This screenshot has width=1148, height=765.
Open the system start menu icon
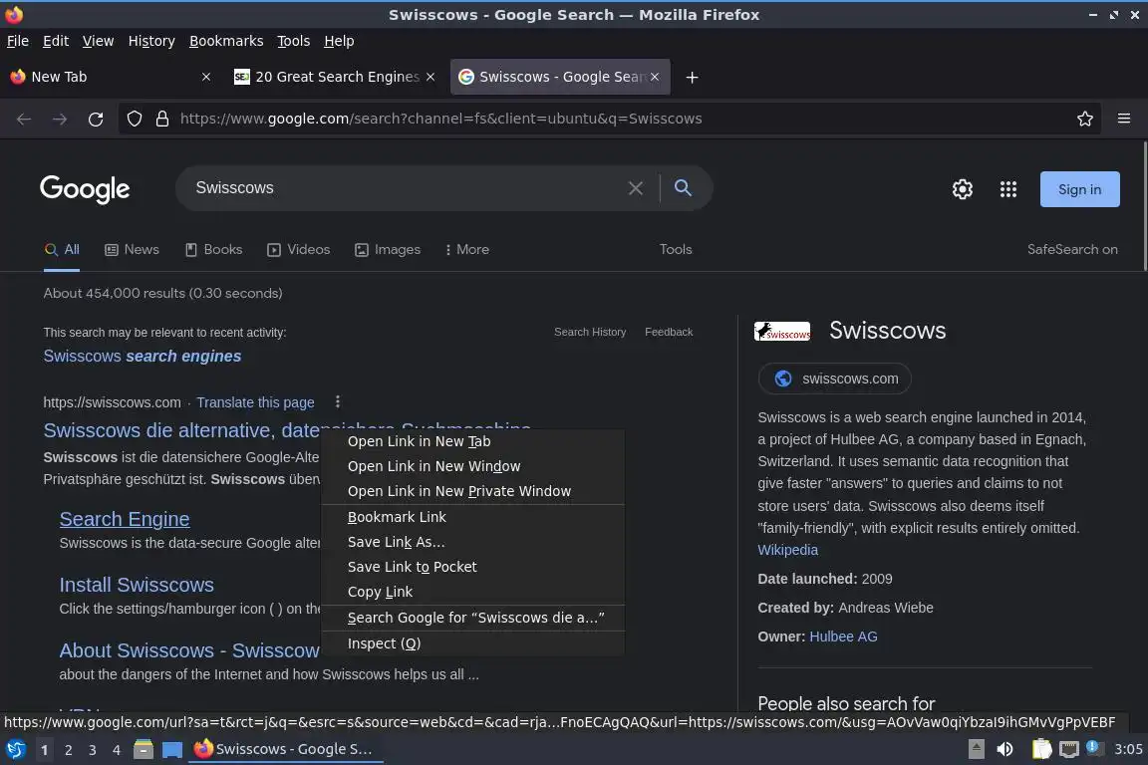pos(15,749)
